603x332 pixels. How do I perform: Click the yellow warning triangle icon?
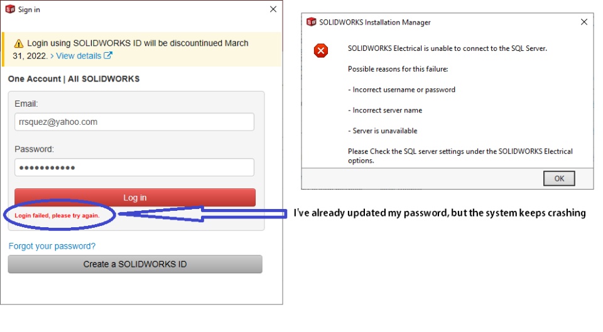(19, 43)
